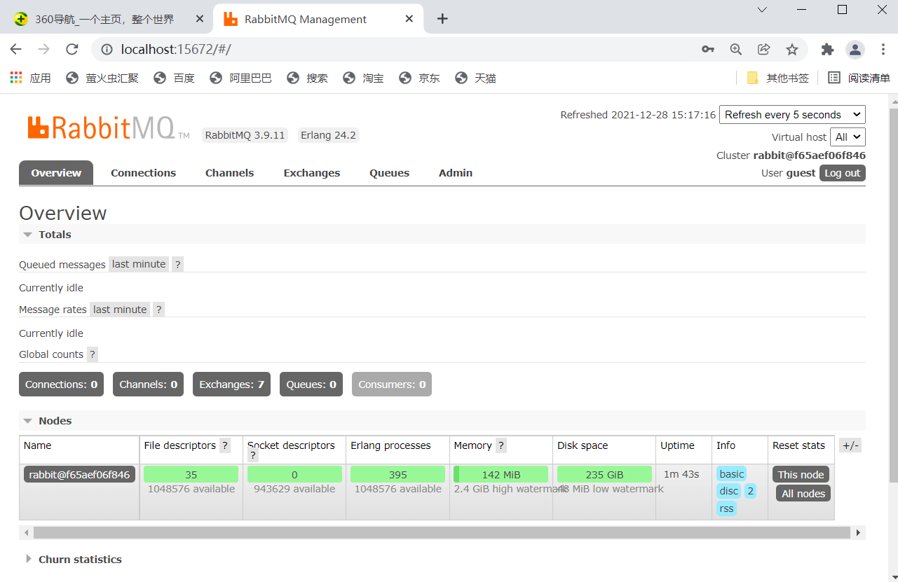Log out the guest user

coord(843,173)
